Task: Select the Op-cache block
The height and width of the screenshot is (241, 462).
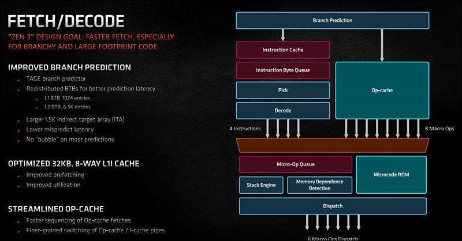Action: (x=382, y=91)
